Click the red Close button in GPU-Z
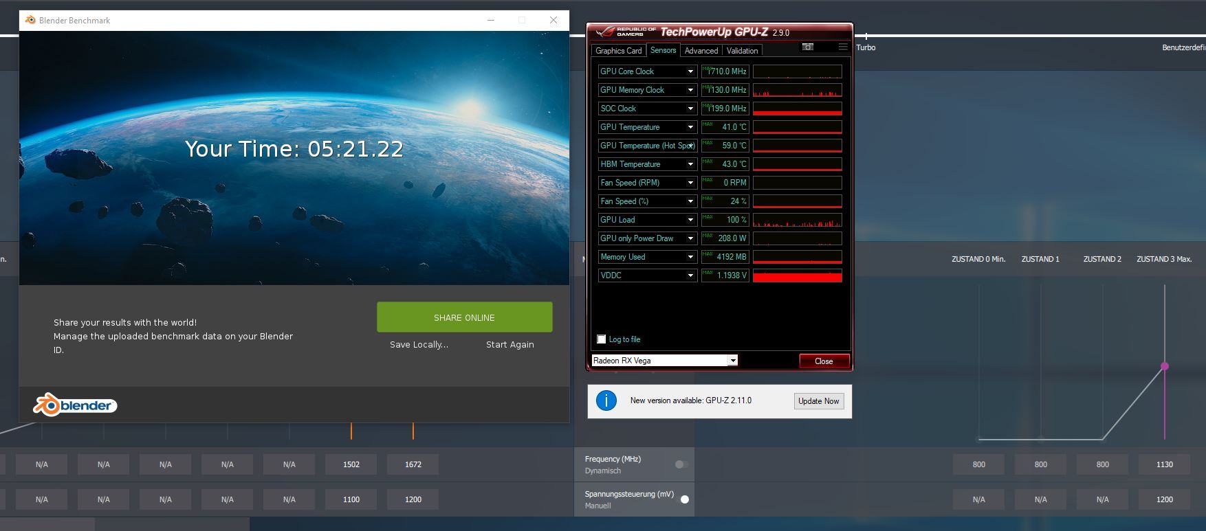This screenshot has width=1206, height=531. [824, 361]
